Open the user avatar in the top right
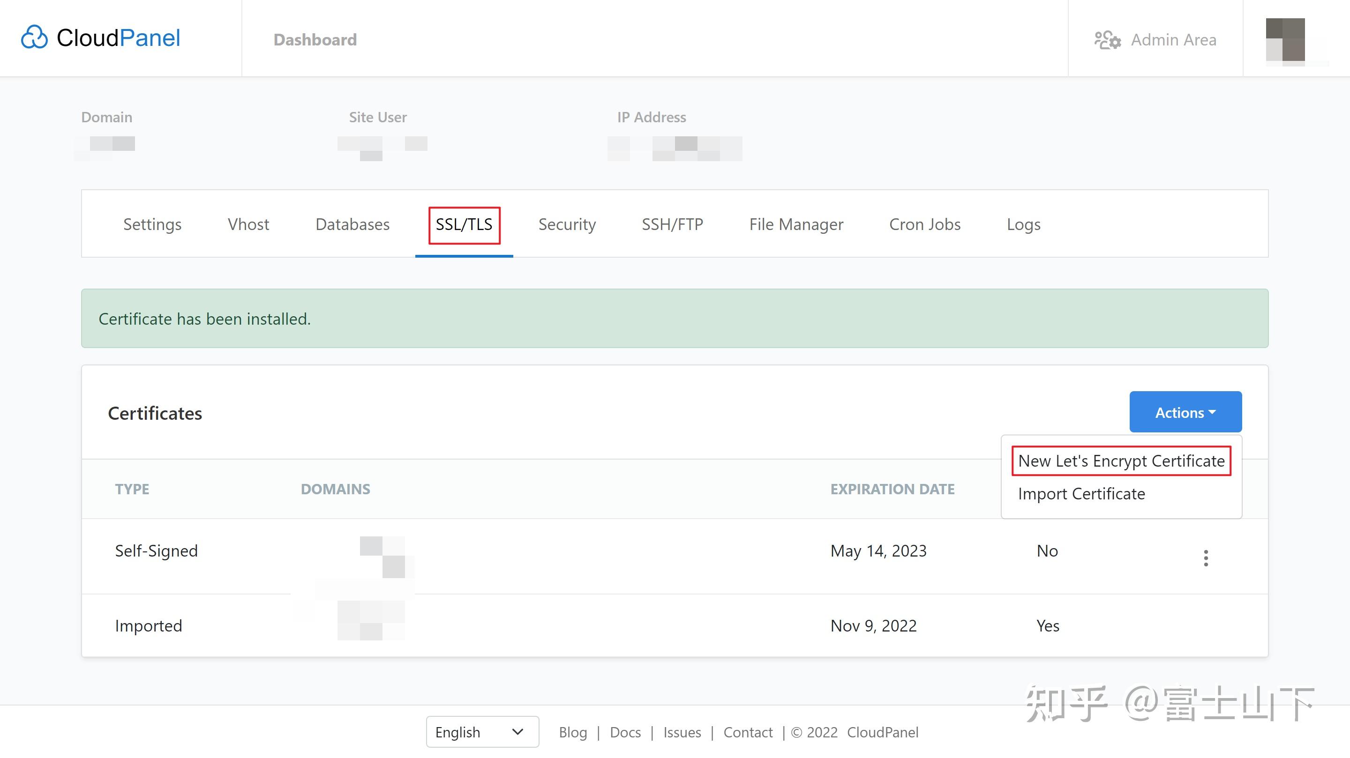 tap(1285, 40)
